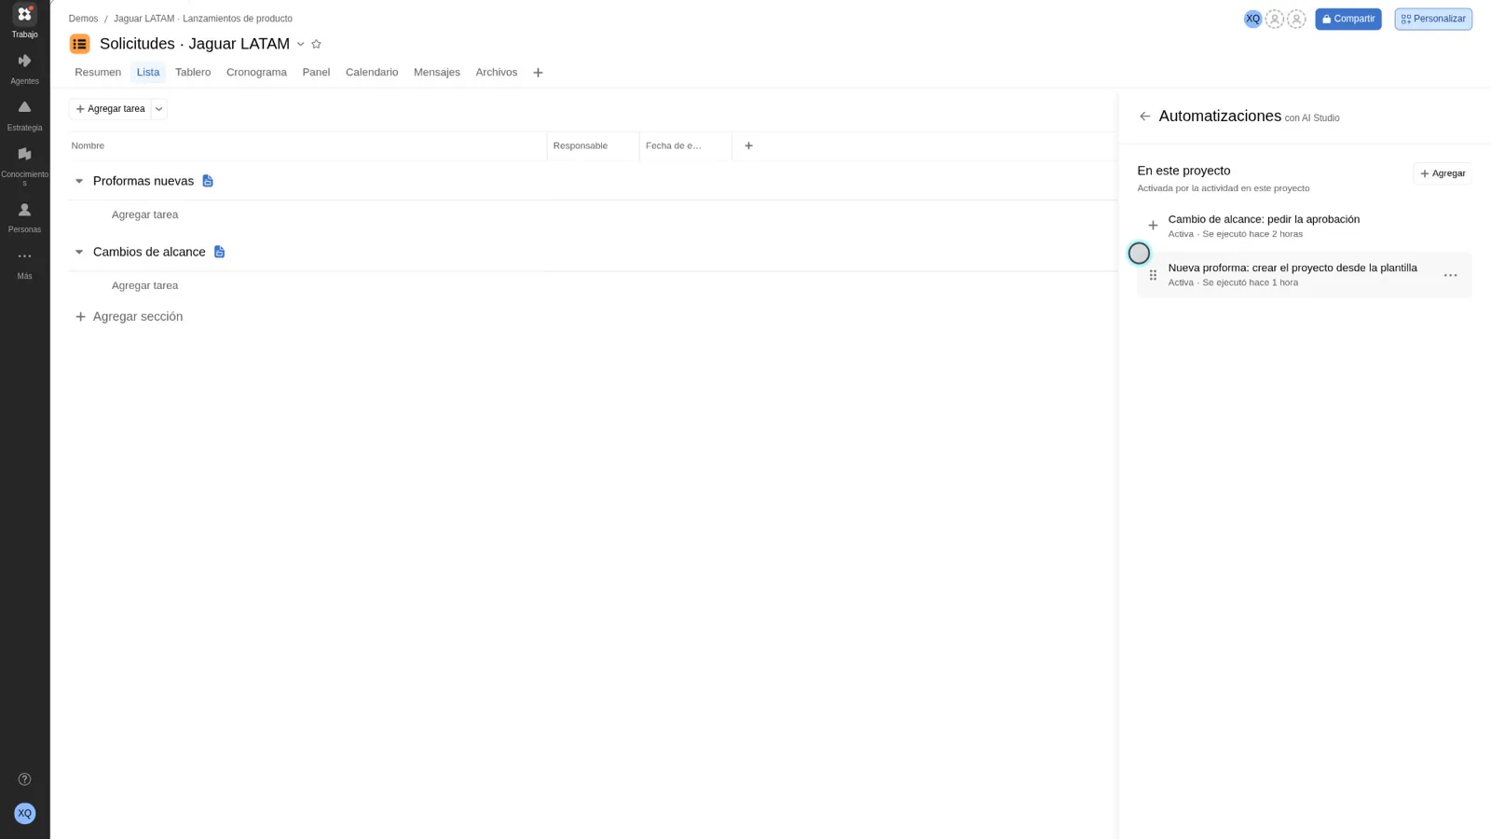Add a new column with the plus icon
Image resolution: width=1491 pixels, height=839 pixels.
pos(748,145)
